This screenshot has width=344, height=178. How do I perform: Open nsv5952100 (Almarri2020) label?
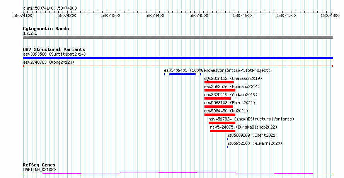point(254,143)
